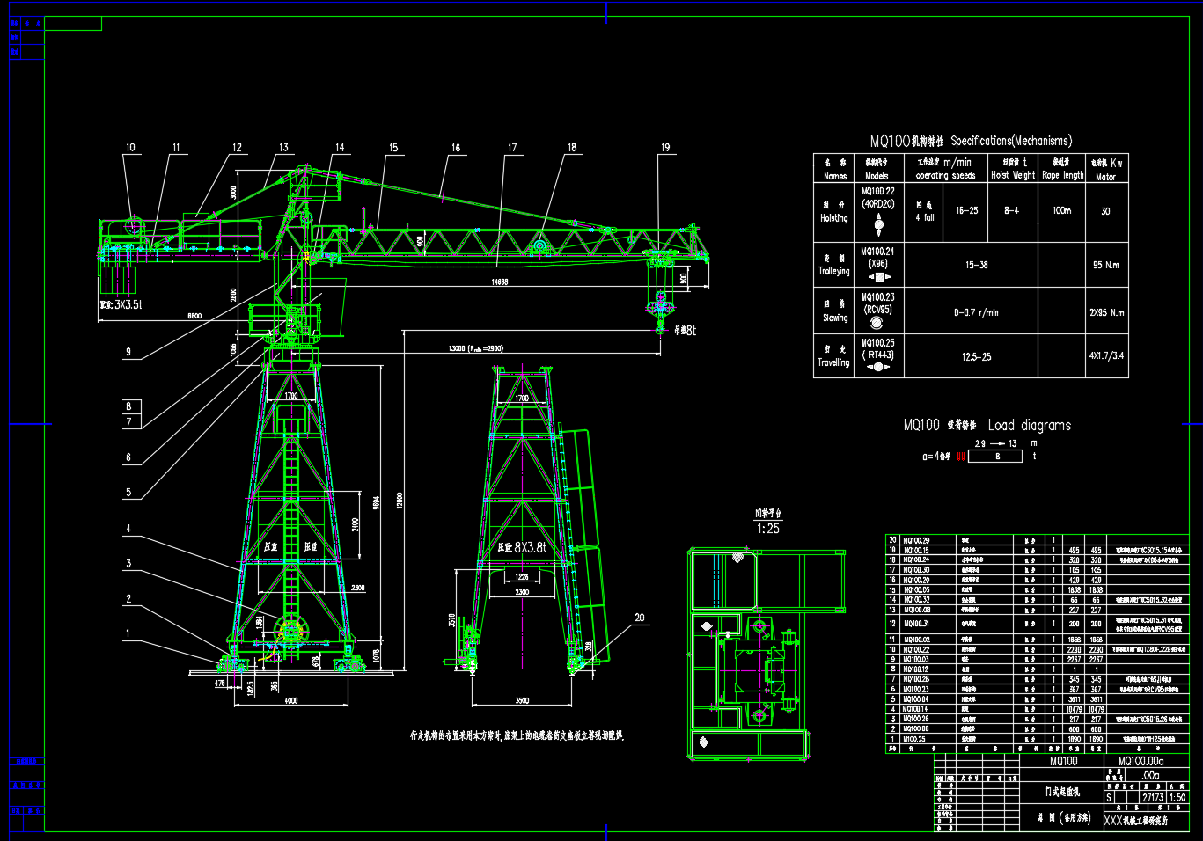
Task: Click the '16-25' hoisting speed value
Action: click(x=967, y=211)
